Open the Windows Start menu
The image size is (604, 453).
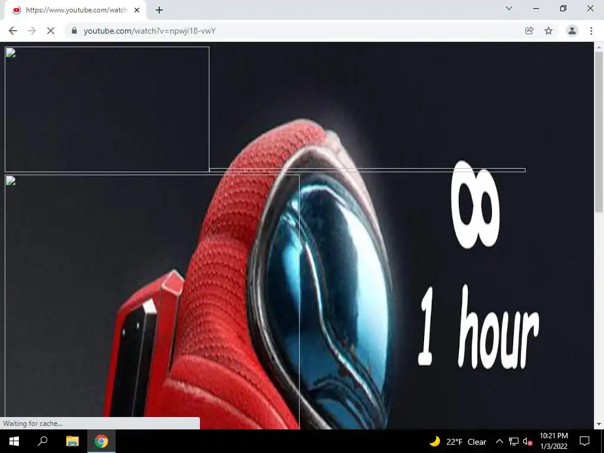pyautogui.click(x=14, y=441)
